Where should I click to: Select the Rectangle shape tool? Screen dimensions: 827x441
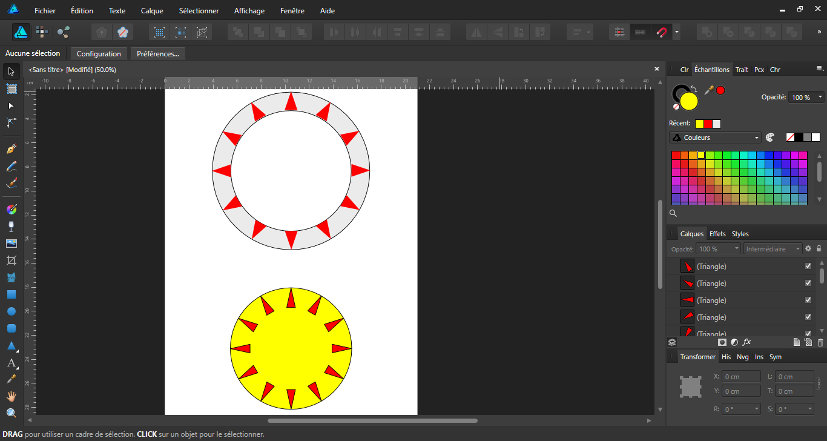click(x=11, y=294)
